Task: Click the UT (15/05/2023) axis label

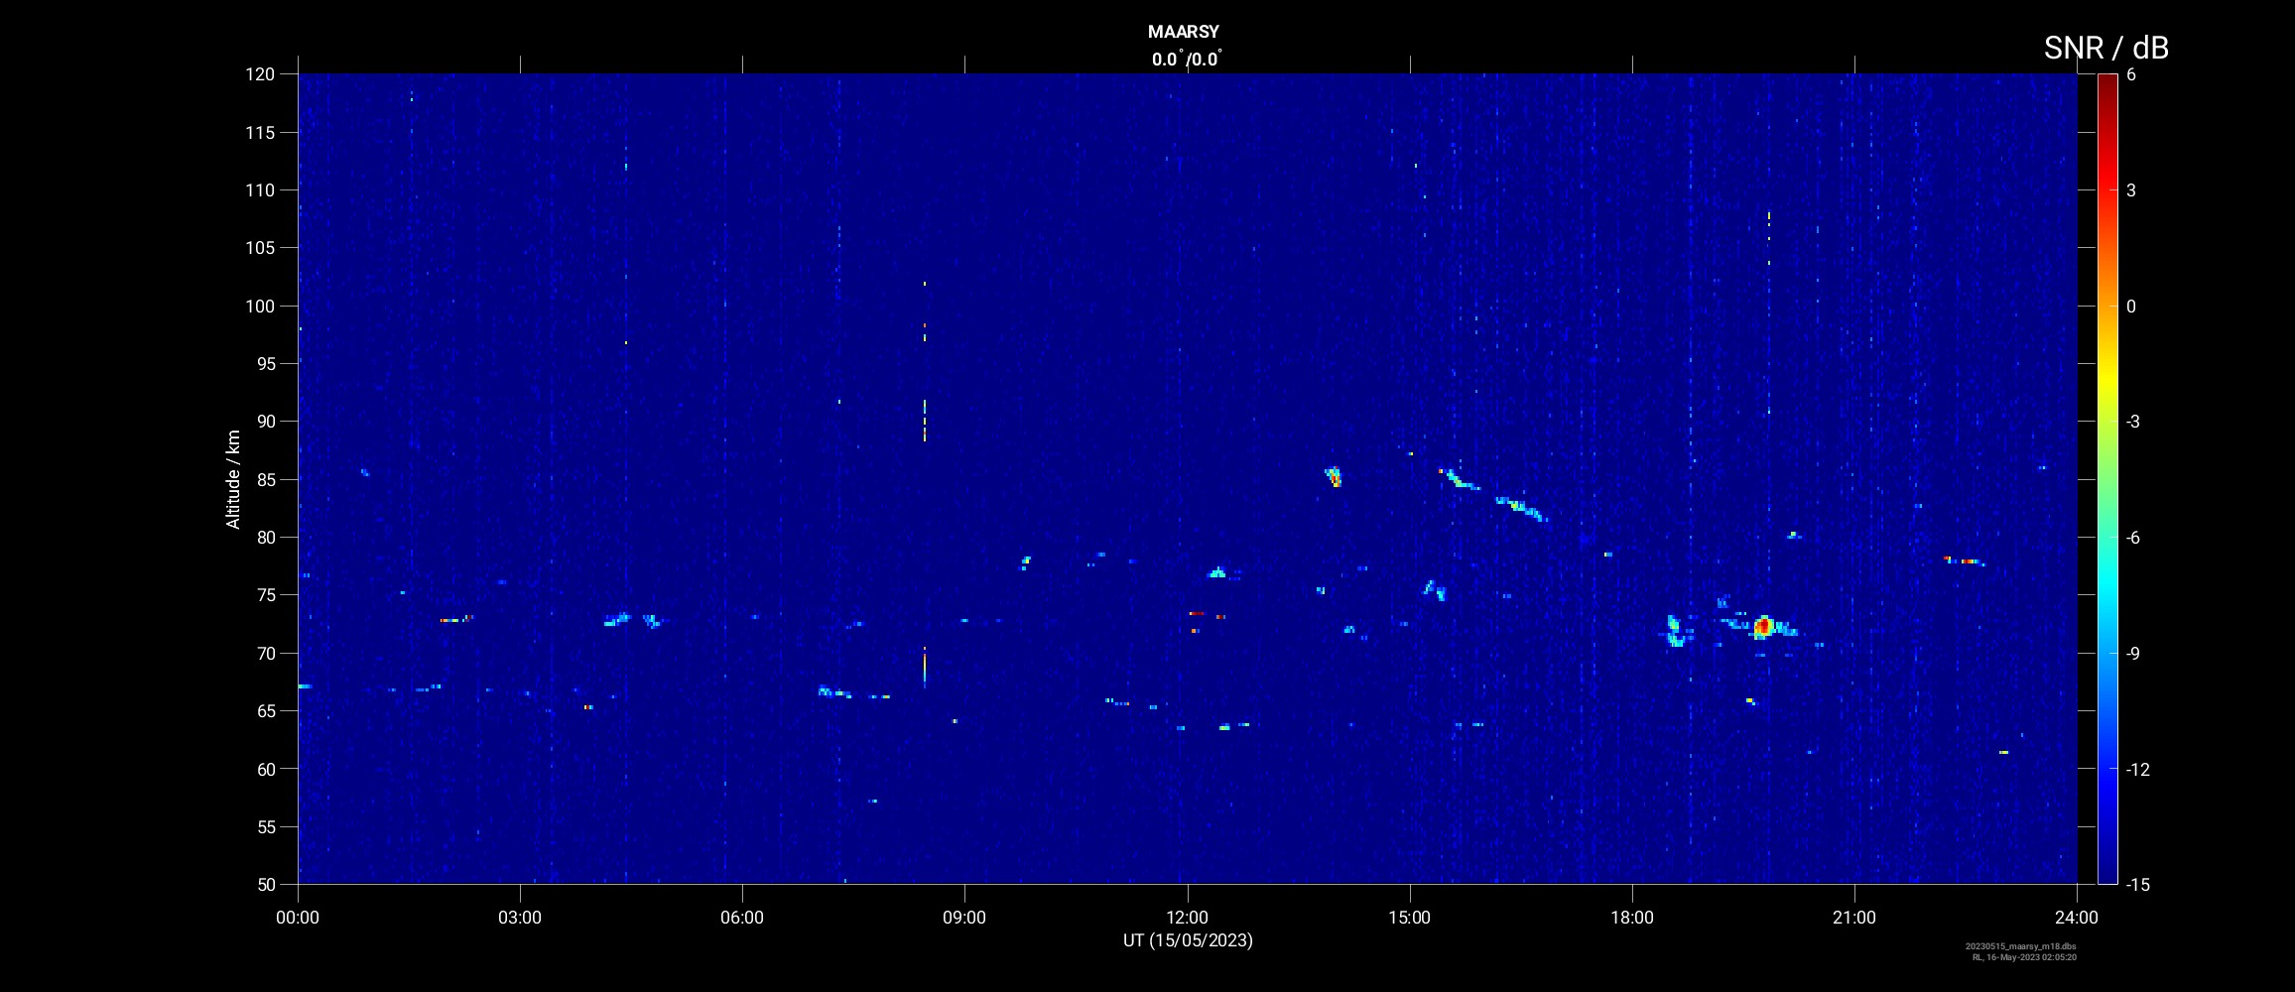Action: coord(1188,940)
